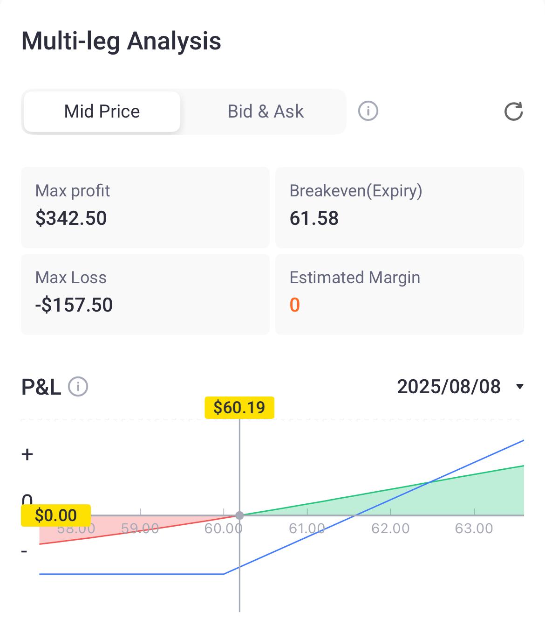Viewport: 545px width, 633px height.
Task: Click the Multi-leg Analysis heading
Action: coord(121,41)
